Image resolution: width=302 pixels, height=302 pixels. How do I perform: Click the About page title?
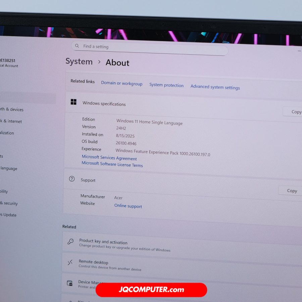point(117,63)
